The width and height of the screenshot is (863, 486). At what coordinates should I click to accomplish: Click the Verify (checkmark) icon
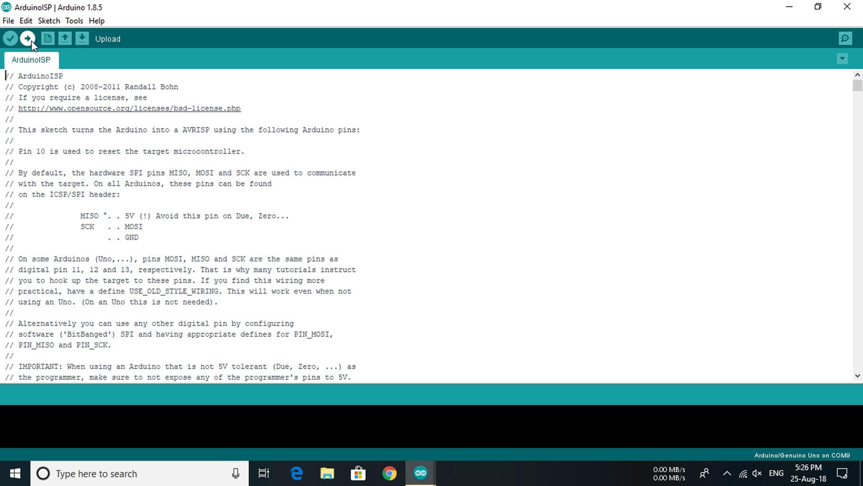(10, 38)
